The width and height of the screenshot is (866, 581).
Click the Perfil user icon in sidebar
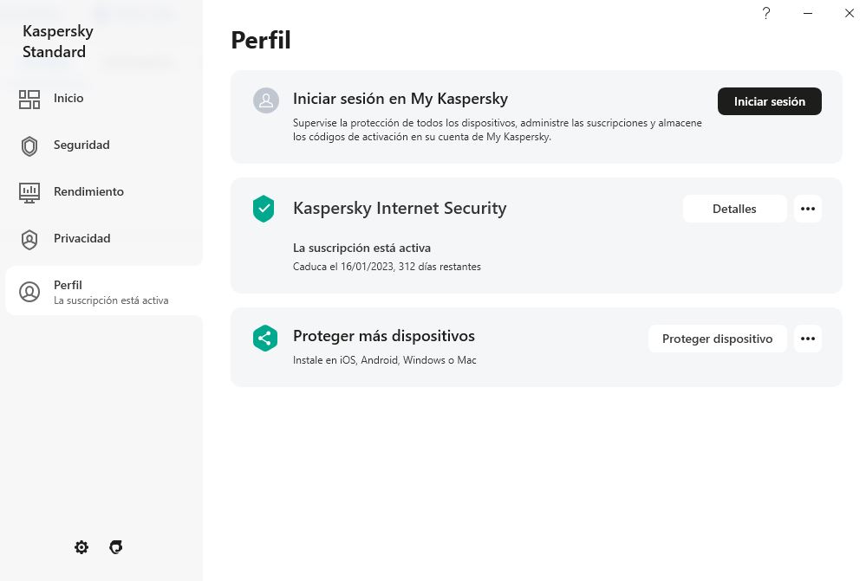[x=29, y=292]
